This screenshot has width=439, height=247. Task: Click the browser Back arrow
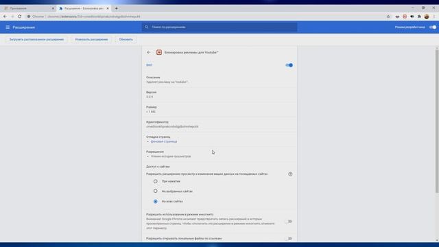[x=5, y=16]
